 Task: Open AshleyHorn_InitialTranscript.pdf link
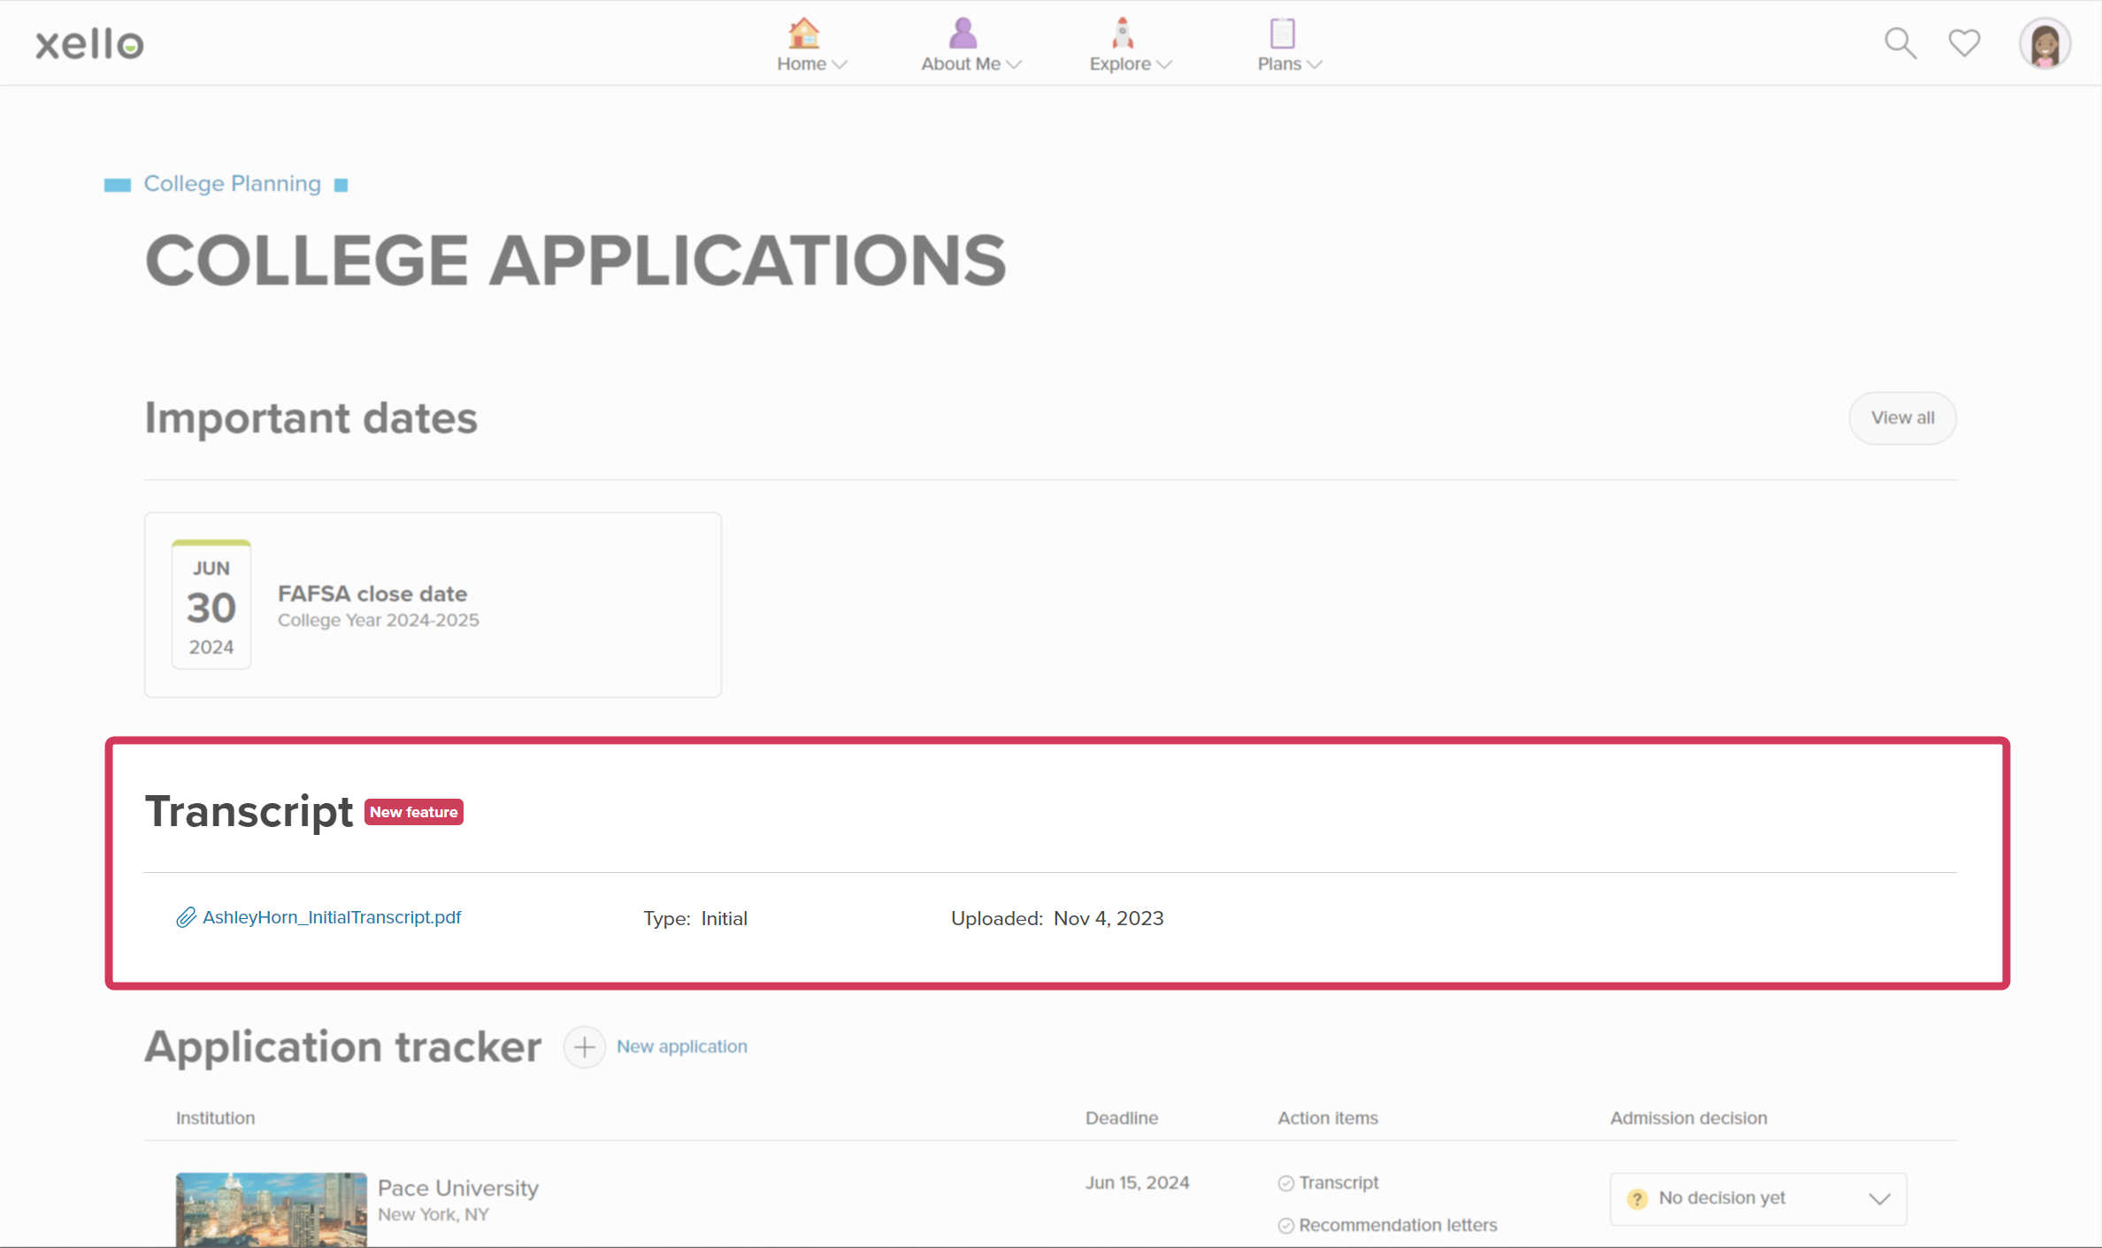click(332, 917)
